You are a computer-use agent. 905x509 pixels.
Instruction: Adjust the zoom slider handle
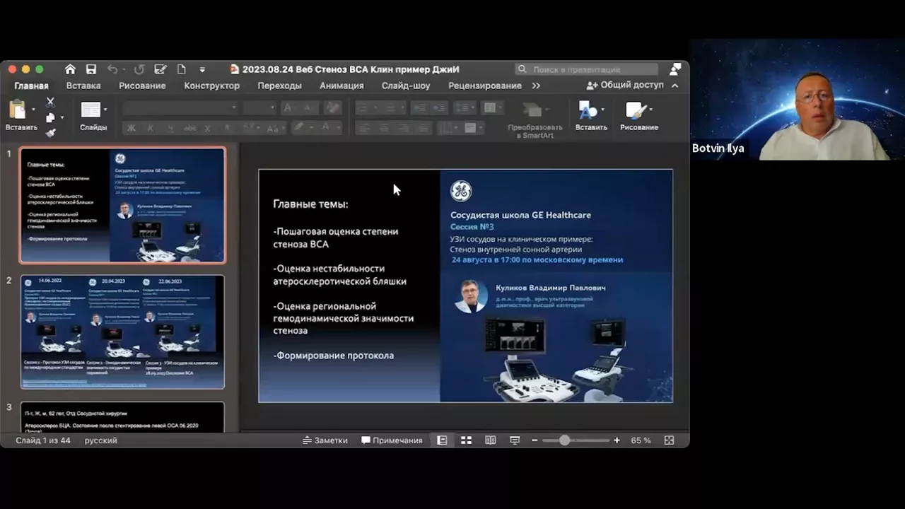pos(564,440)
